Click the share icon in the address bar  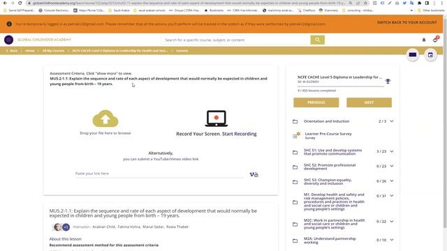pos(358,3)
